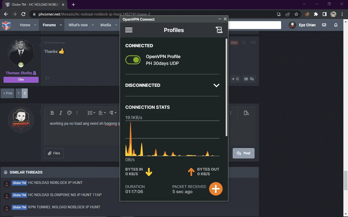348x217 pixels.
Task: Open KPN TUNNEL NOLOAD NOBLOCK IP HUNT
Action: [x=64, y=207]
